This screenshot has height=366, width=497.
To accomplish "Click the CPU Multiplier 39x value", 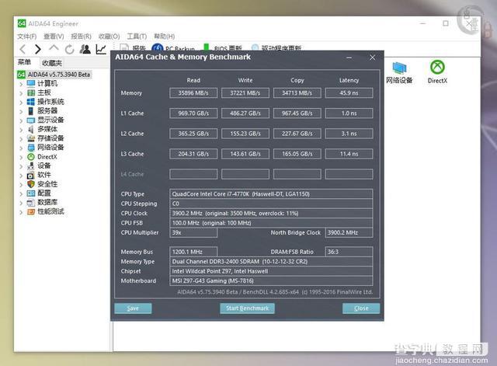I will [193, 232].
